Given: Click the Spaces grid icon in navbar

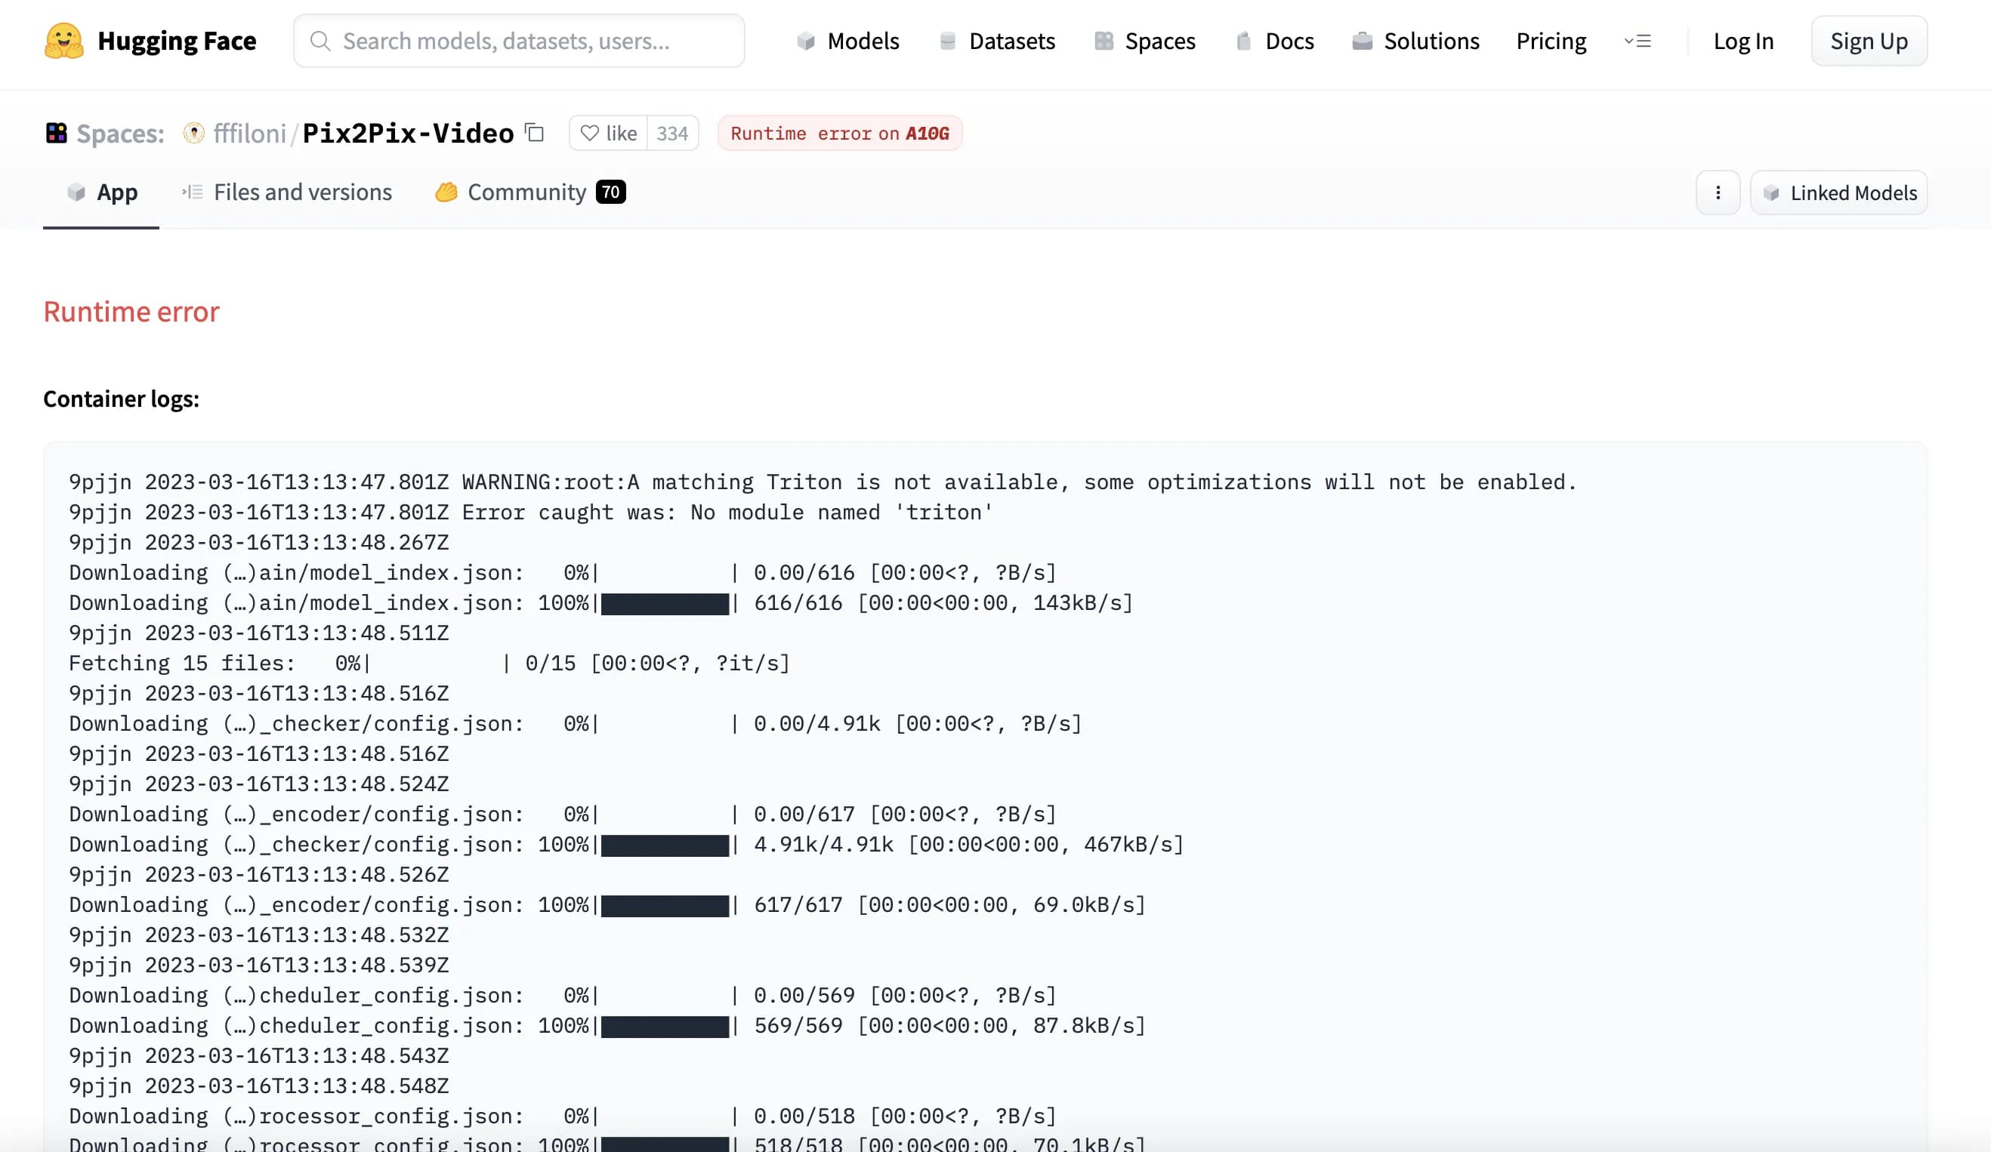Looking at the screenshot, I should [x=1104, y=40].
